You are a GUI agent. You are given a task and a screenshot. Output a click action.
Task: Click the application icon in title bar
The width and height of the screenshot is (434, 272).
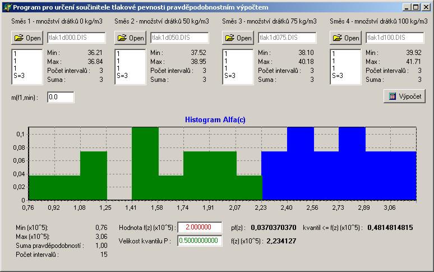coord(7,7)
